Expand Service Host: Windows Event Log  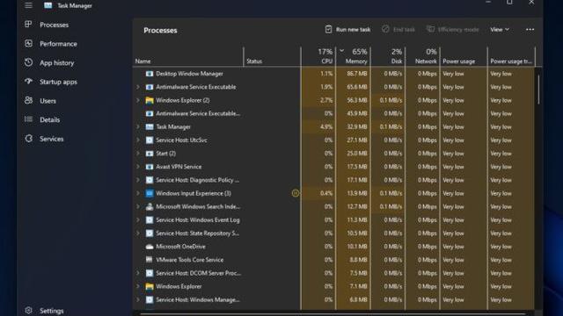pos(137,219)
